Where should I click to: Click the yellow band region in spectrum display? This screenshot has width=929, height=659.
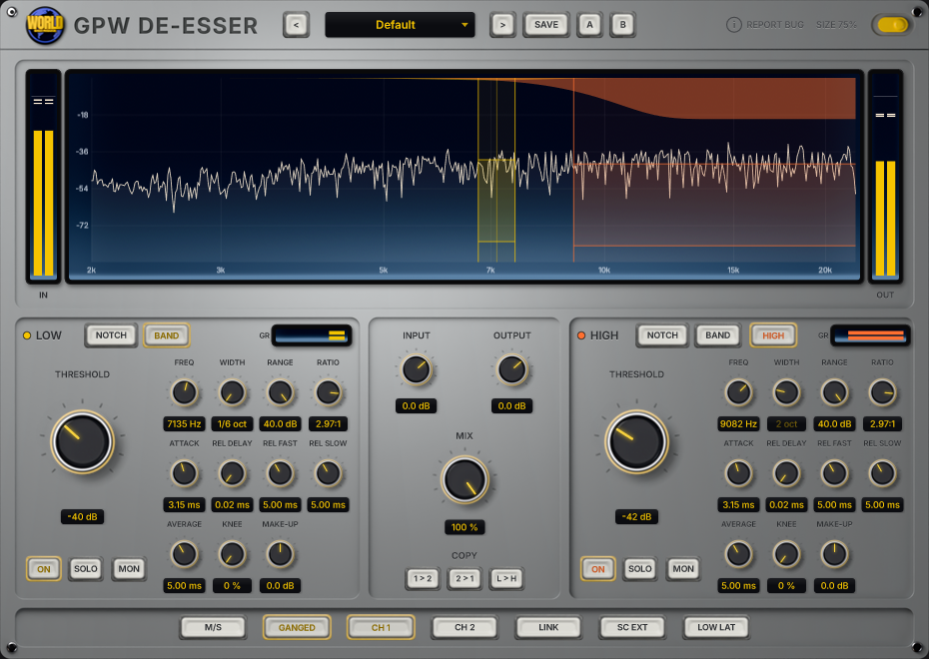[x=496, y=200]
